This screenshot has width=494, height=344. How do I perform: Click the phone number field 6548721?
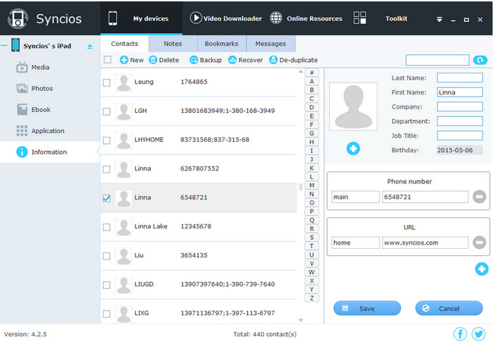pyautogui.click(x=425, y=197)
